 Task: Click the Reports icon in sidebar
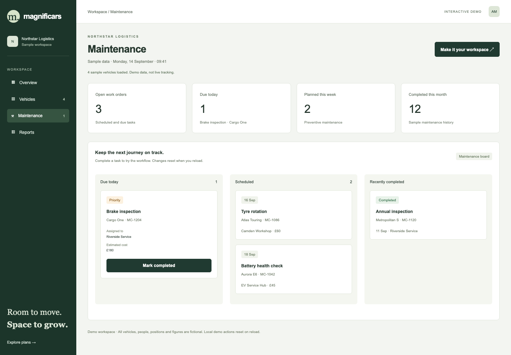[x=13, y=132]
